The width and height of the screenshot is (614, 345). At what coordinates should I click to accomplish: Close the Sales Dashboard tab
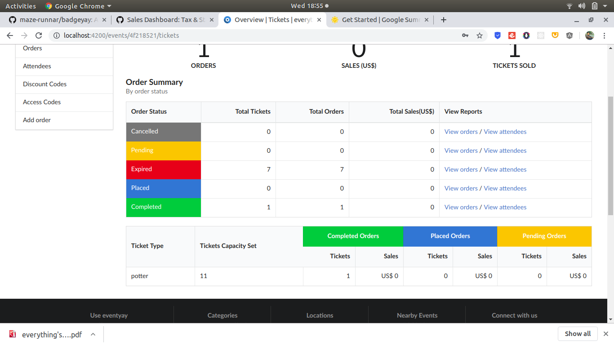212,20
